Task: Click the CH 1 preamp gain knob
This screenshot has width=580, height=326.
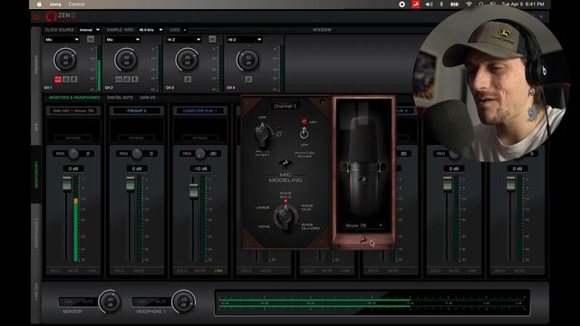Action: click(x=65, y=60)
